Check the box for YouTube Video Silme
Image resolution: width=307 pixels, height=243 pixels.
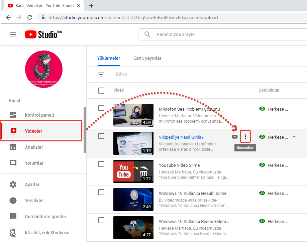(x=101, y=164)
